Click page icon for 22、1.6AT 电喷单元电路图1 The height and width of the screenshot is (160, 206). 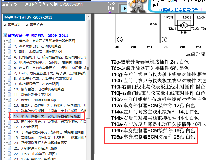pos(10,153)
